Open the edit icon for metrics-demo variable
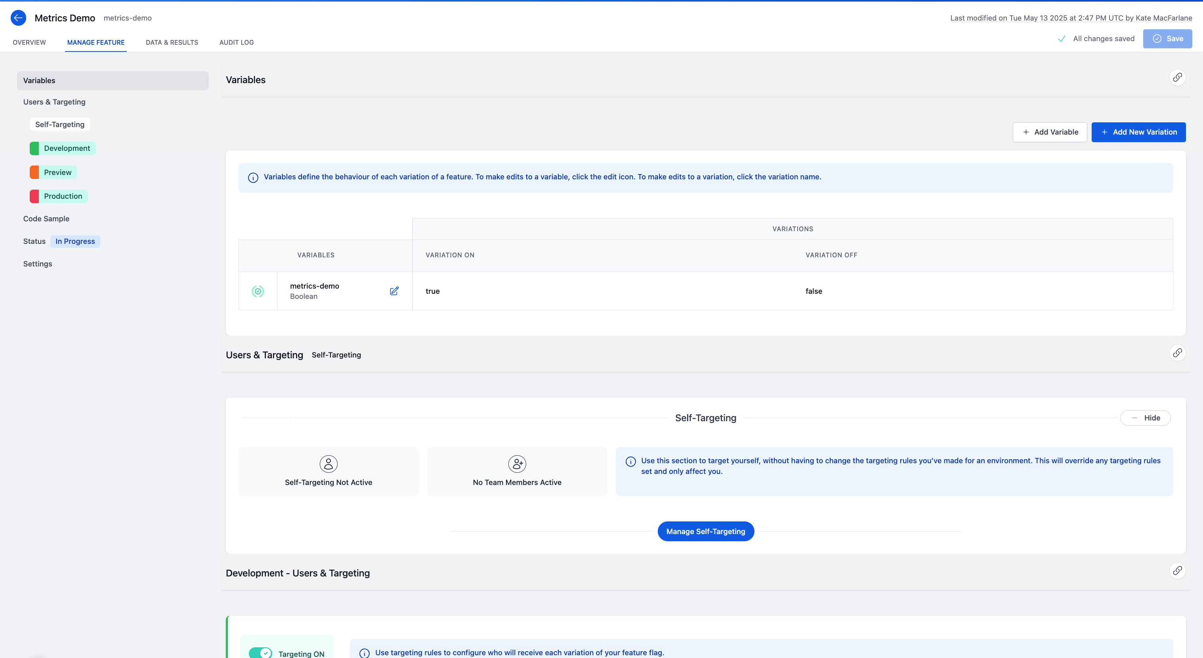1203x658 pixels. pyautogui.click(x=394, y=291)
